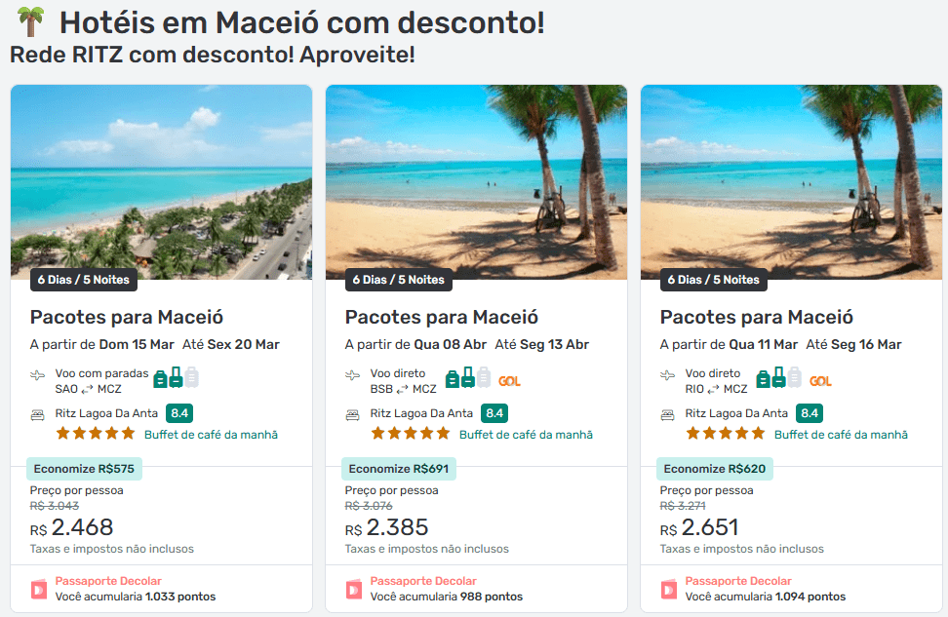Image resolution: width=948 pixels, height=617 pixels.
Task: Click 'Buffet de café da manhã' in the SAO package
Action: 211,435
